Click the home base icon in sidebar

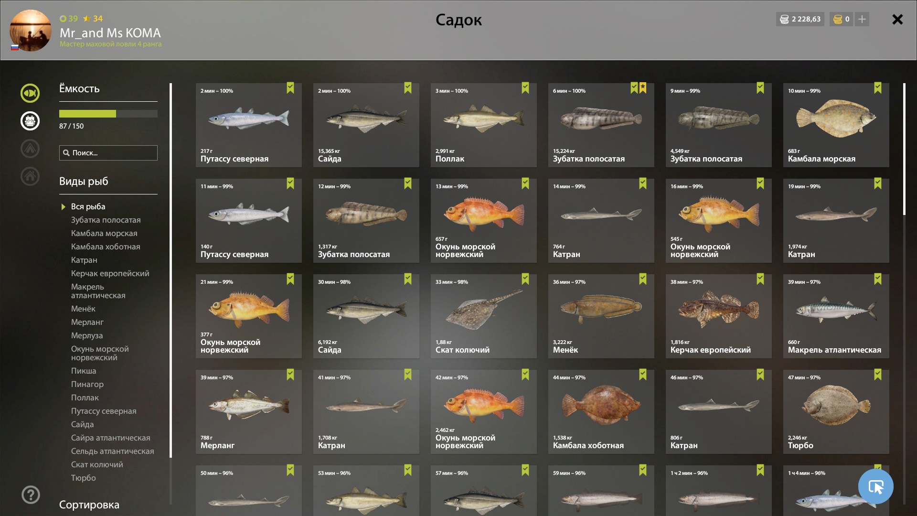tap(30, 176)
